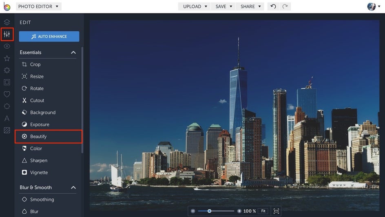The width and height of the screenshot is (385, 217).
Task: Open the Text tool letter A icon
Action: (7, 118)
